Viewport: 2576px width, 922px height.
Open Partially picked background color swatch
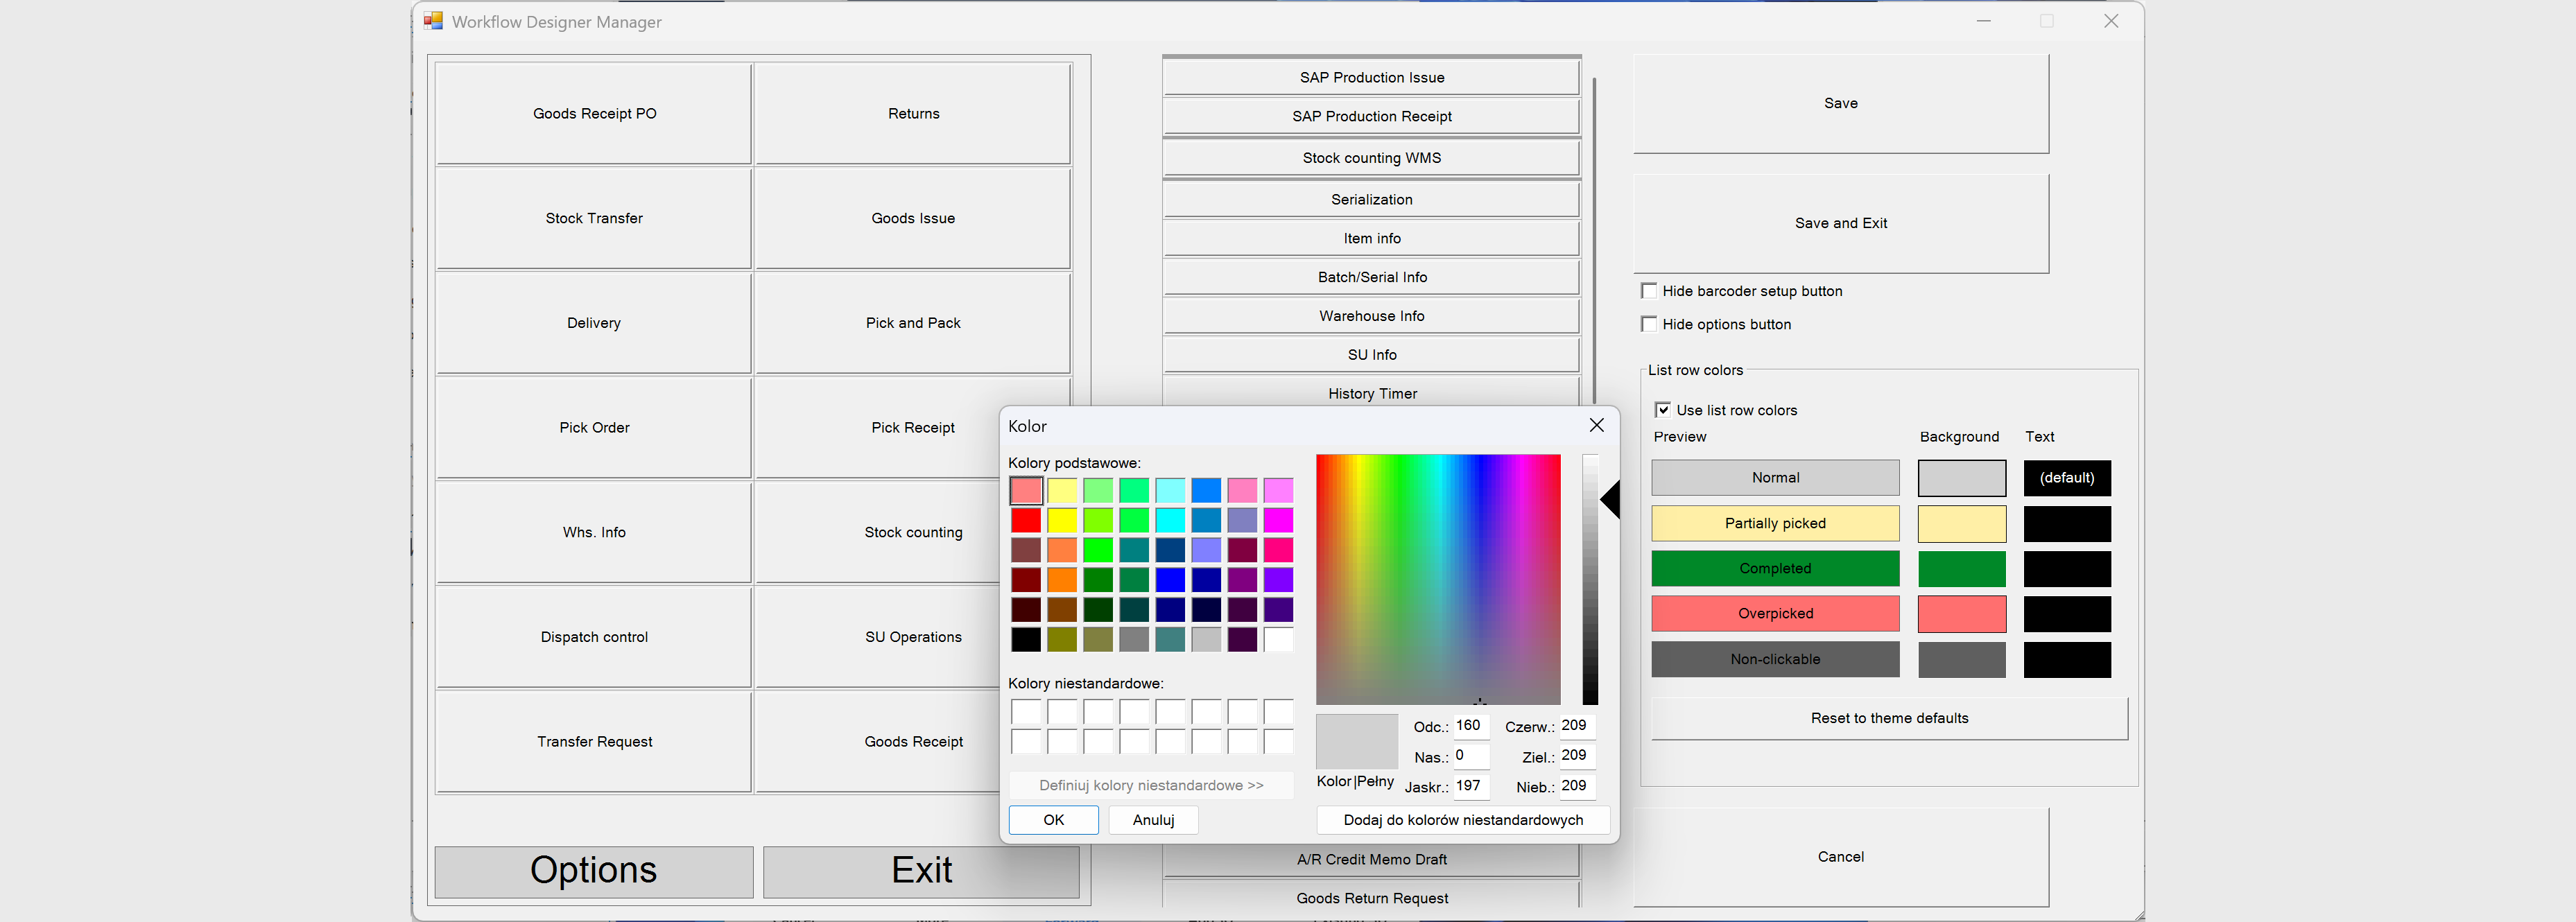click(1961, 524)
